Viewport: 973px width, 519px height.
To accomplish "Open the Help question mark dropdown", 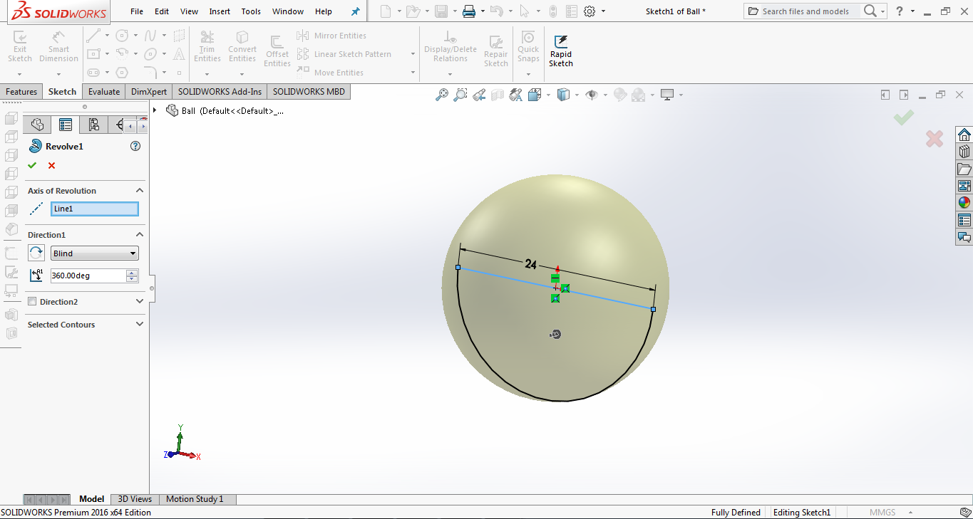I will click(913, 11).
